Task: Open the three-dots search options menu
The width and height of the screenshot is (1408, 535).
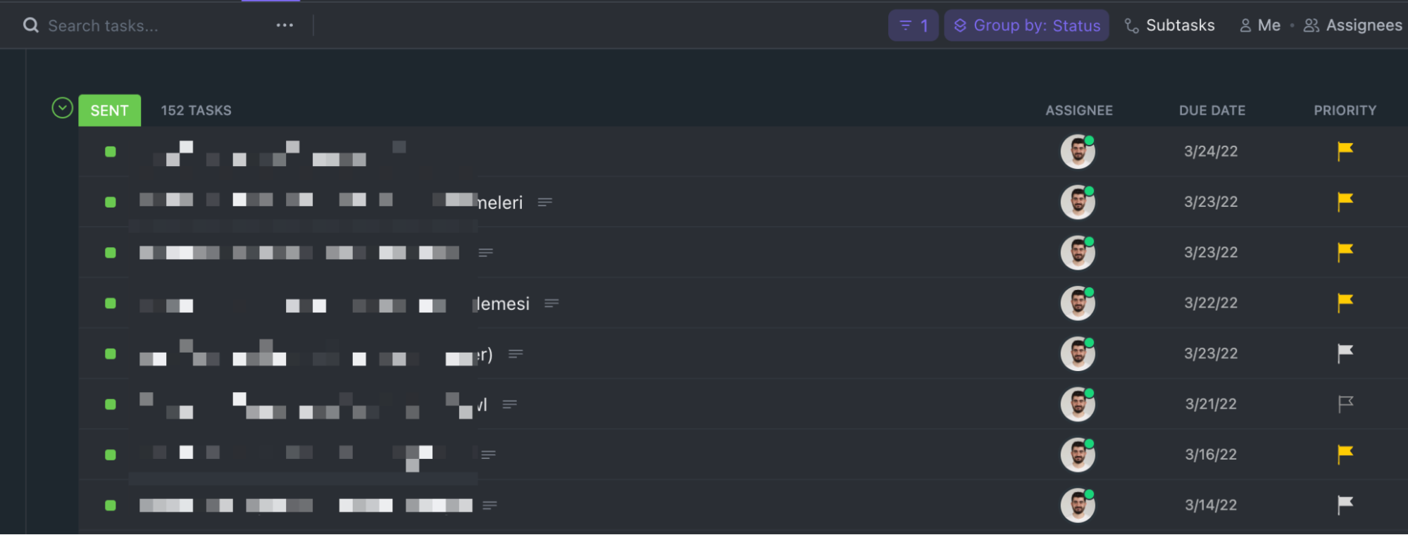Action: coord(285,25)
